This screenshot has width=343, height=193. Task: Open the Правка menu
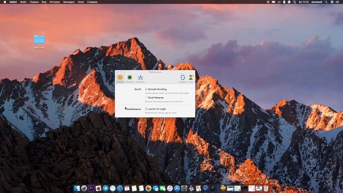click(34, 2)
